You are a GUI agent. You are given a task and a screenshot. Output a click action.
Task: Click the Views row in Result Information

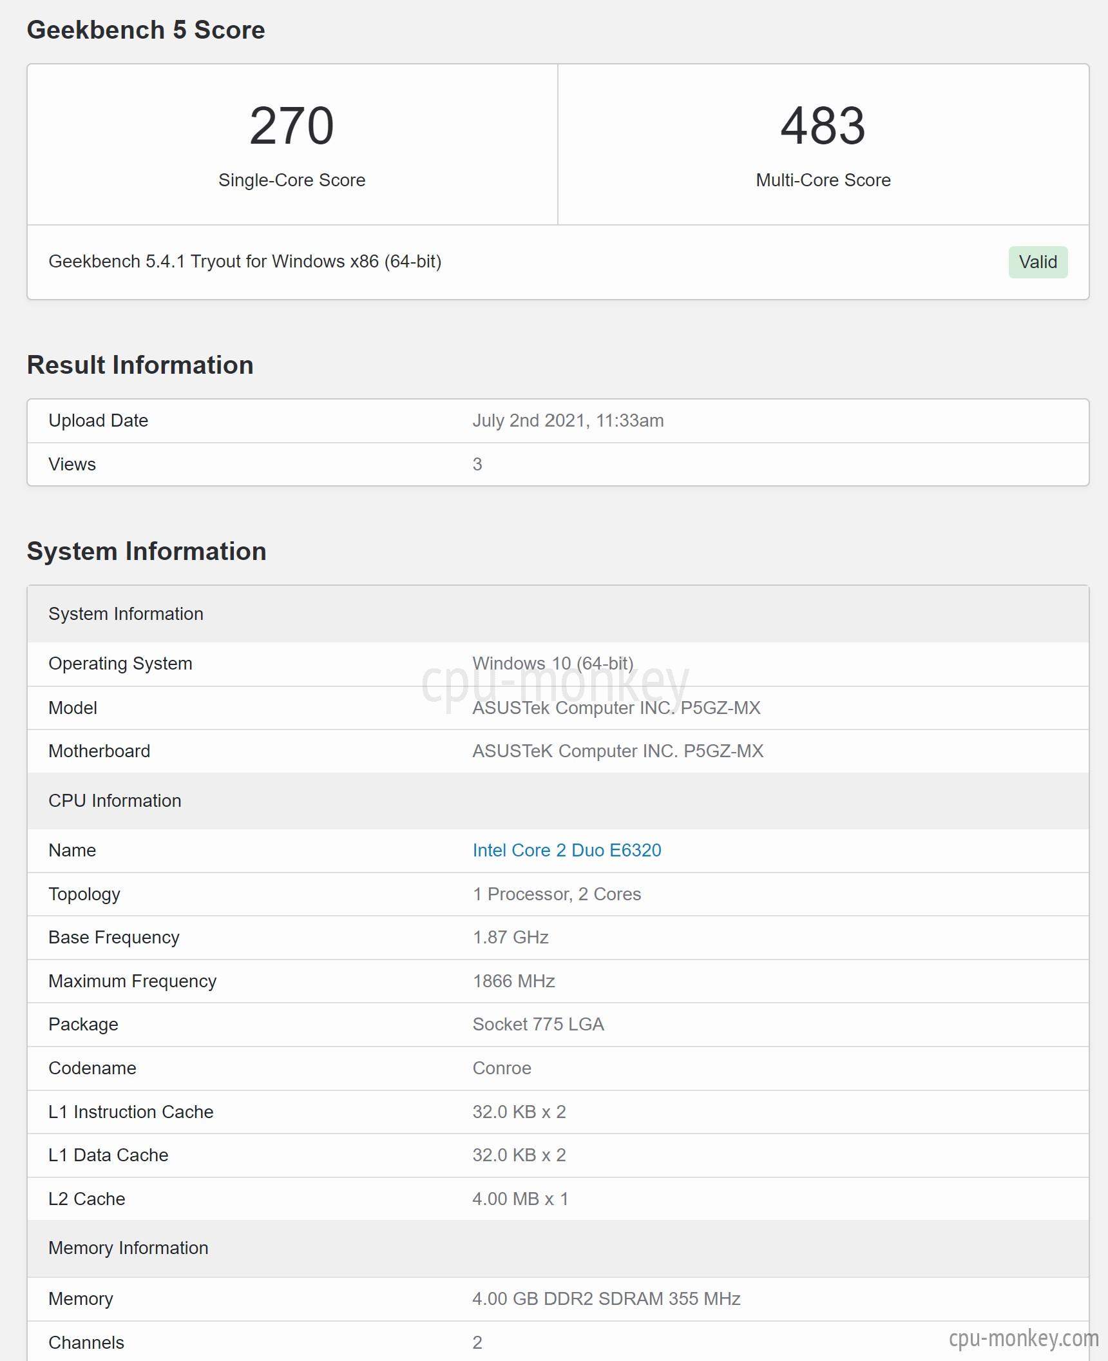[x=558, y=464]
